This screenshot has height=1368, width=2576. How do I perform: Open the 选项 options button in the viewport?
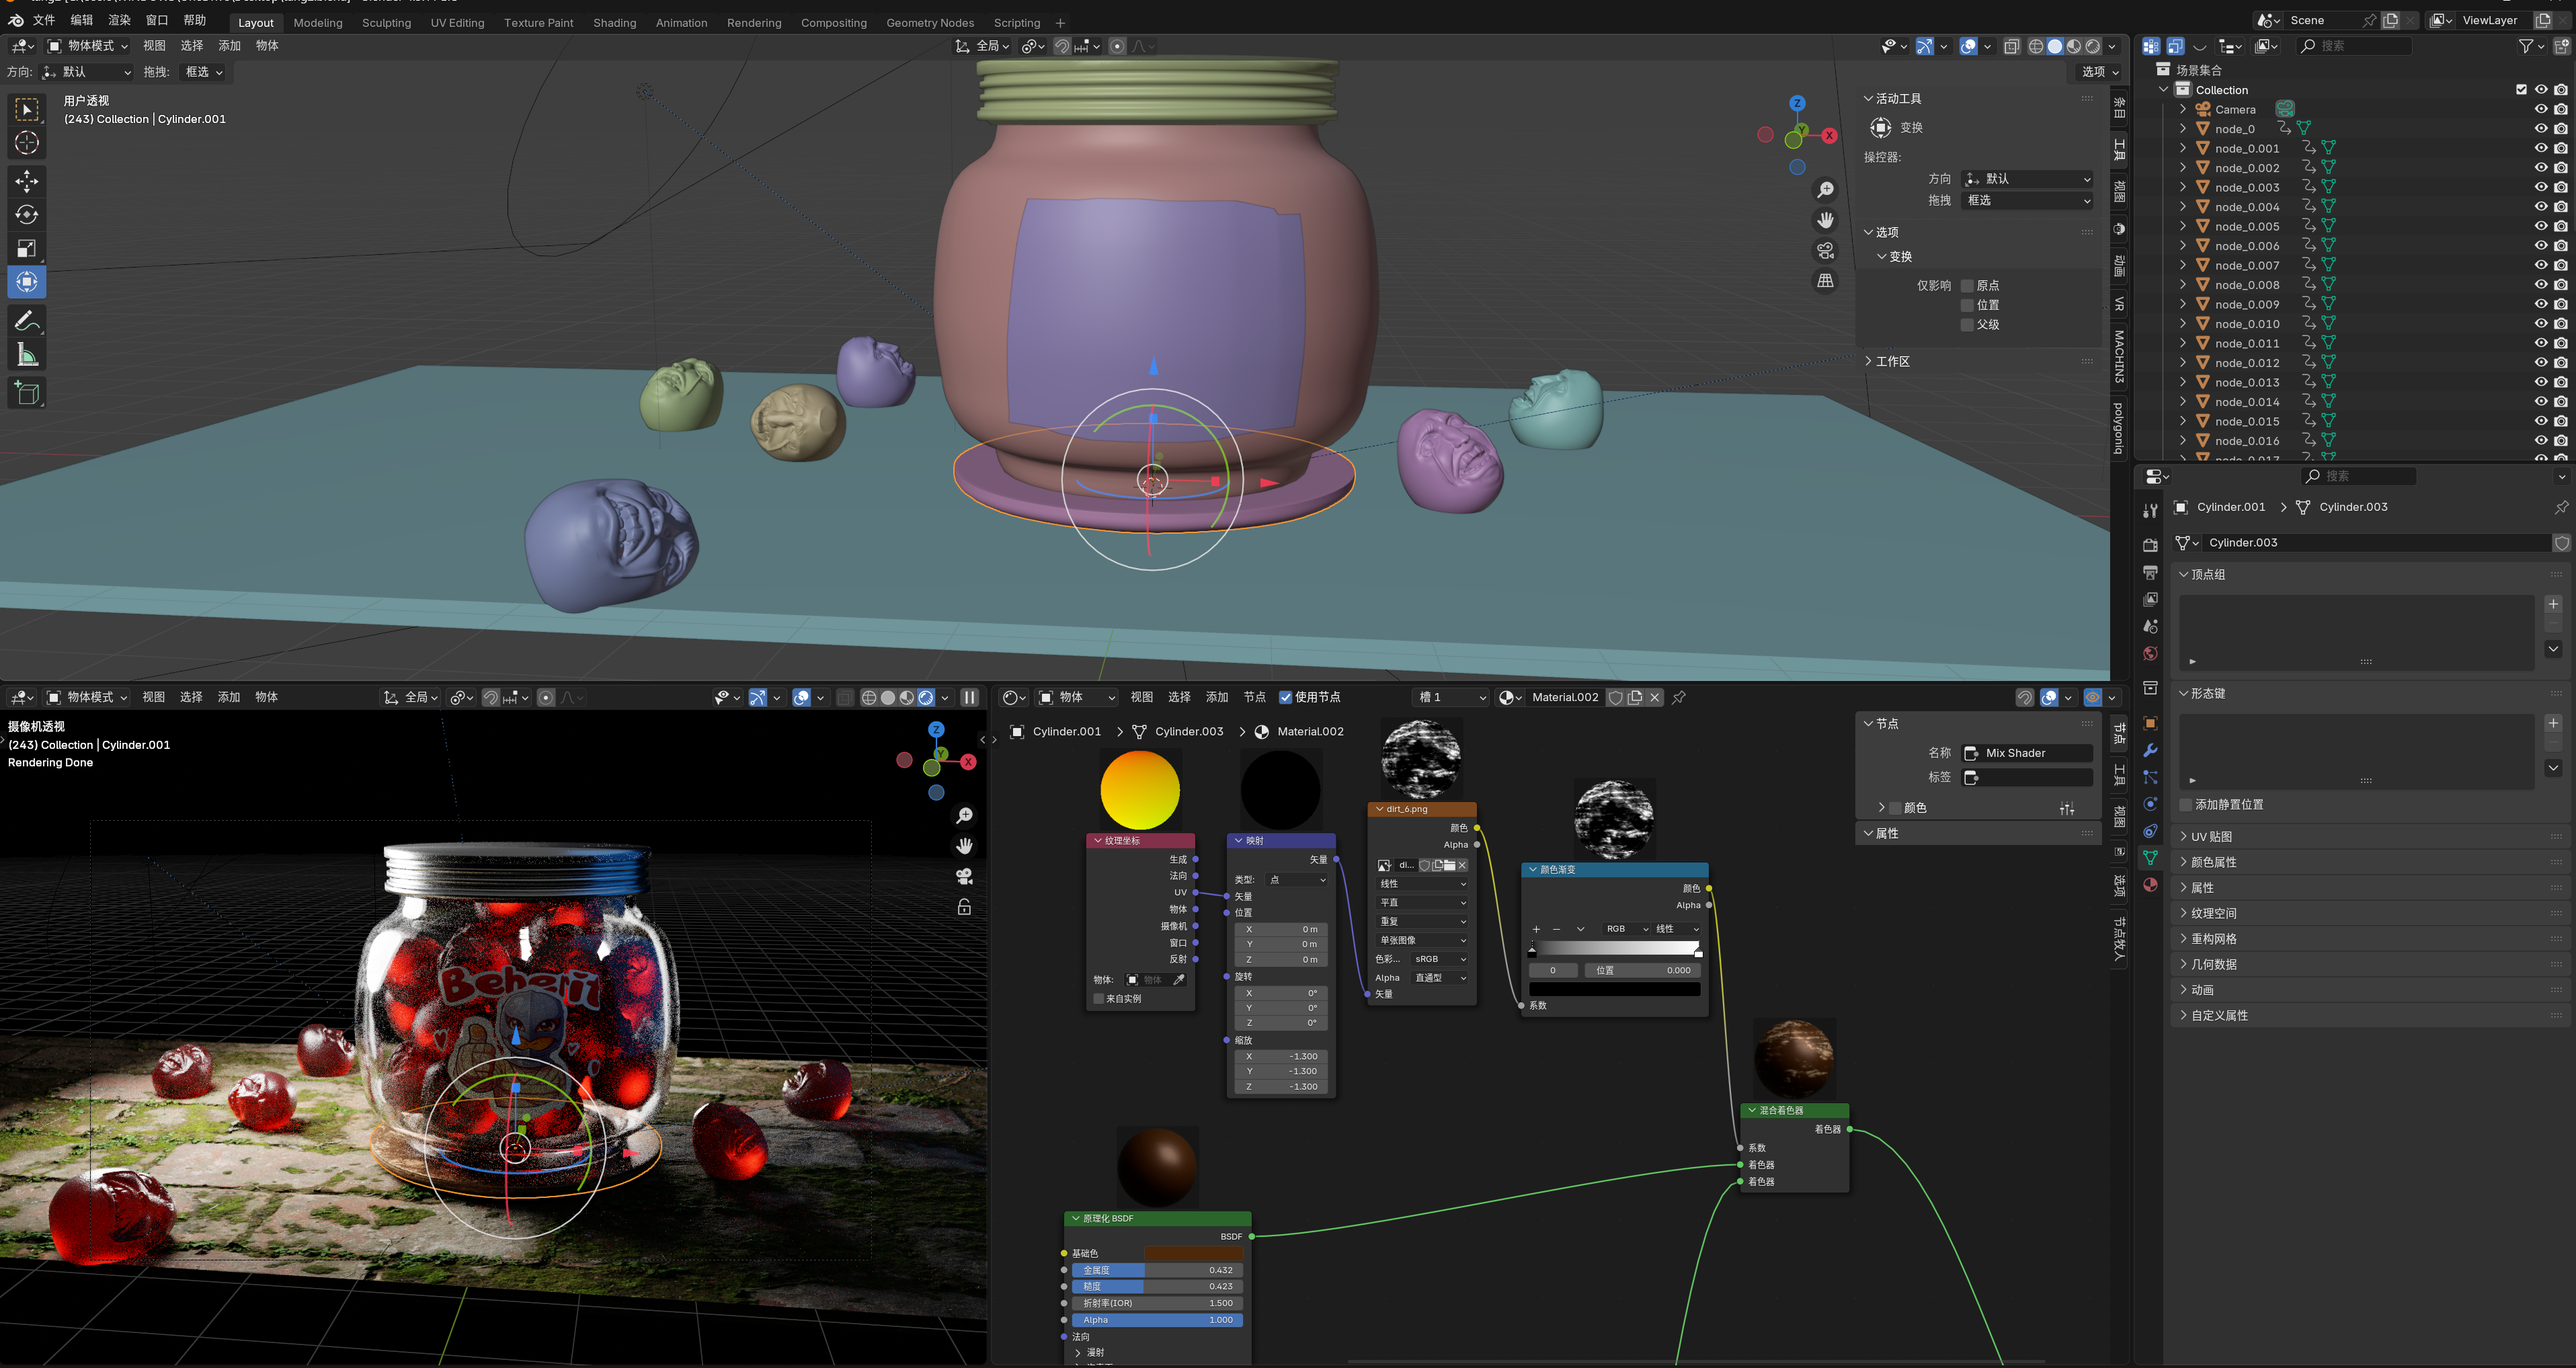[2099, 72]
